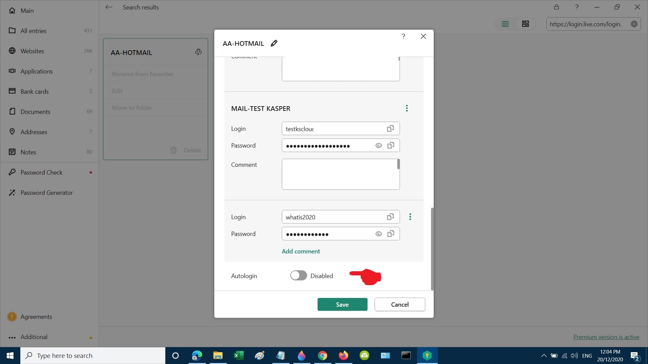Click the lock vault padlock icon
The height and width of the screenshot is (364, 648).
tap(557, 7)
